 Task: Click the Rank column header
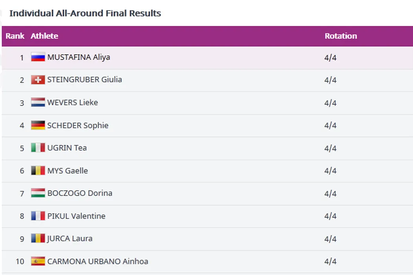coord(15,36)
